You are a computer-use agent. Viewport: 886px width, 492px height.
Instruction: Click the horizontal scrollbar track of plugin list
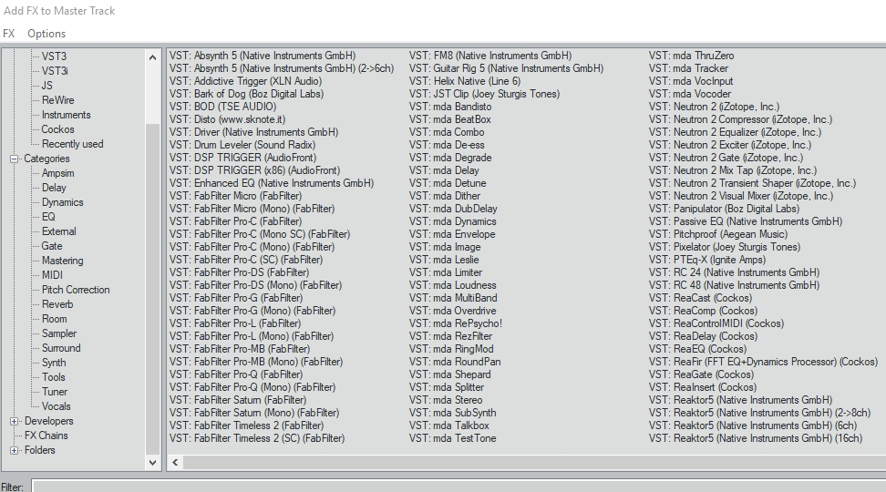tap(534, 463)
